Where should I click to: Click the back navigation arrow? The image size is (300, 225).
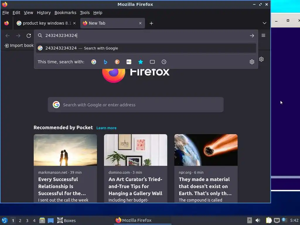click(8, 35)
